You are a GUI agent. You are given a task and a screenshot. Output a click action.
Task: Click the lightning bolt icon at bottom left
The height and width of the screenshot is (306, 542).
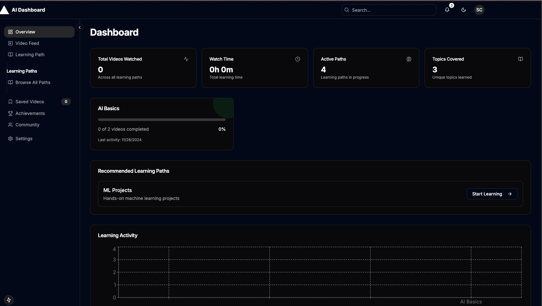(x=9, y=300)
